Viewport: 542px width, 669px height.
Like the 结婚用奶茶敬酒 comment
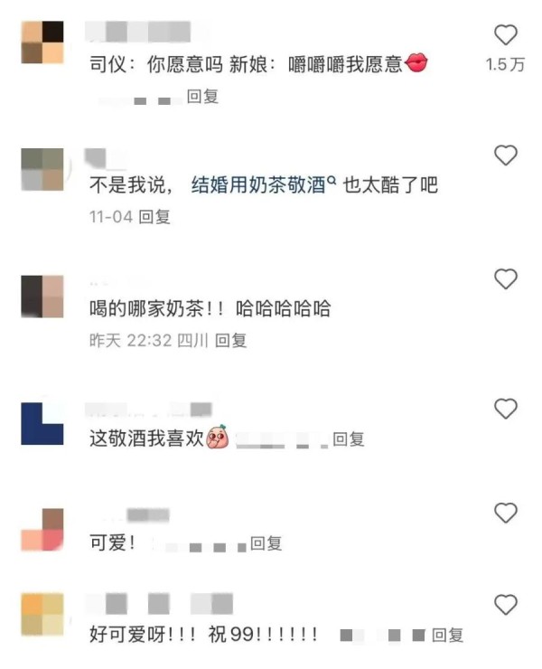pos(505,155)
